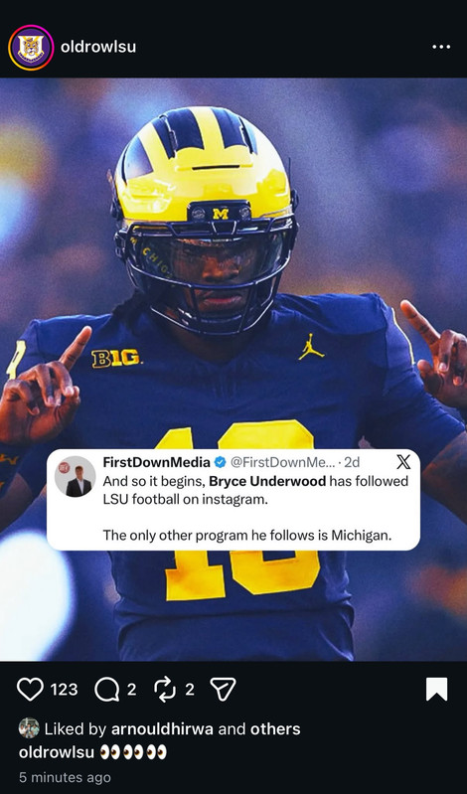Tap the FirstDownMedia verified badge
Viewport: 467px width, 794px height.
click(220, 462)
